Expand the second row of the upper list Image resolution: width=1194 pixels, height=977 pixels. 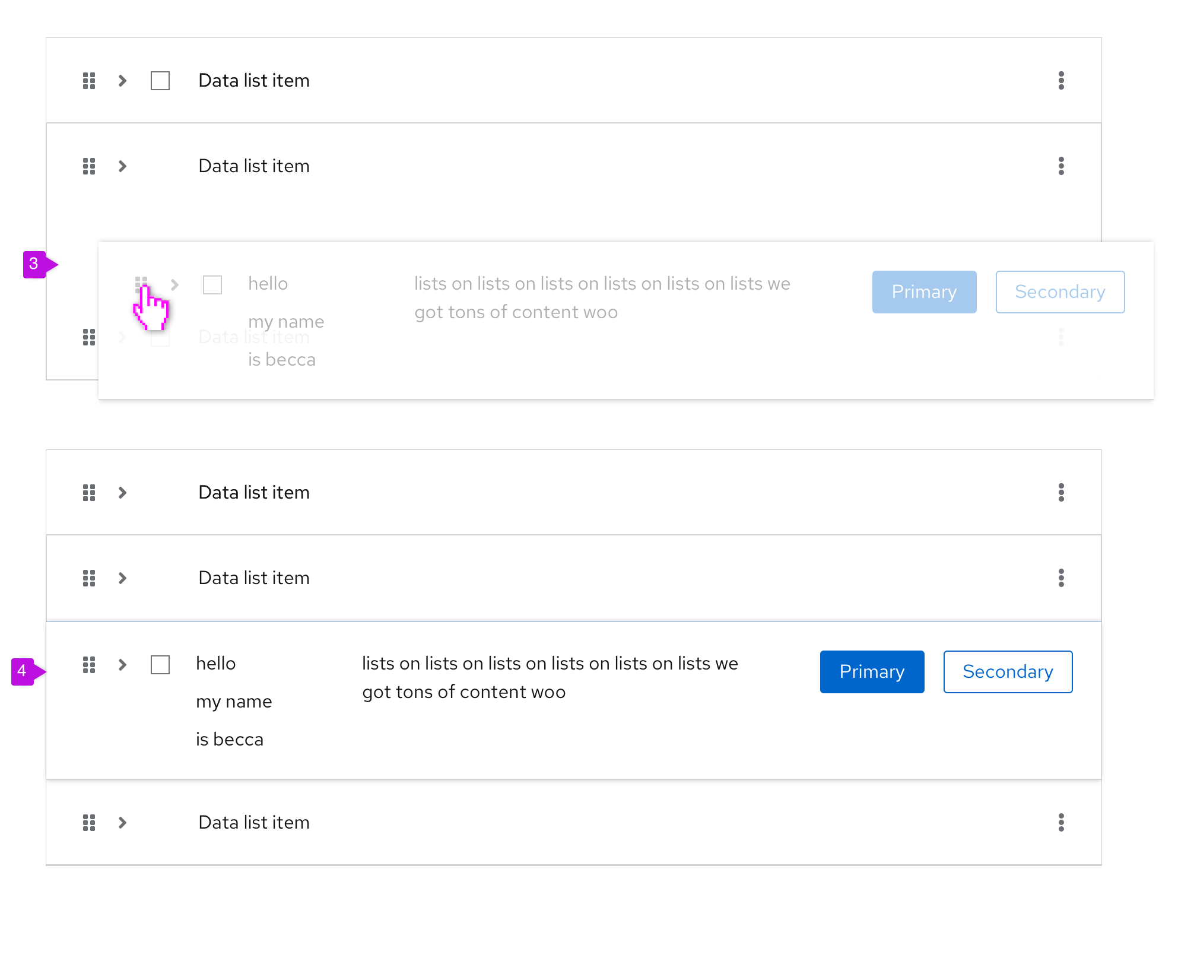(x=122, y=166)
